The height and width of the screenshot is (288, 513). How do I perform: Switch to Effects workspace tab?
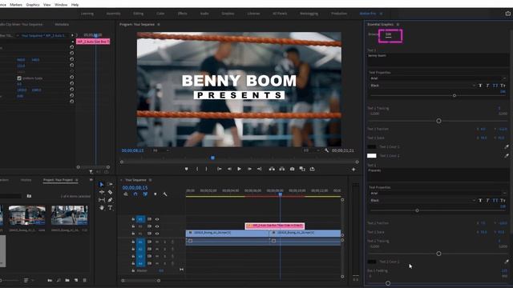click(183, 14)
